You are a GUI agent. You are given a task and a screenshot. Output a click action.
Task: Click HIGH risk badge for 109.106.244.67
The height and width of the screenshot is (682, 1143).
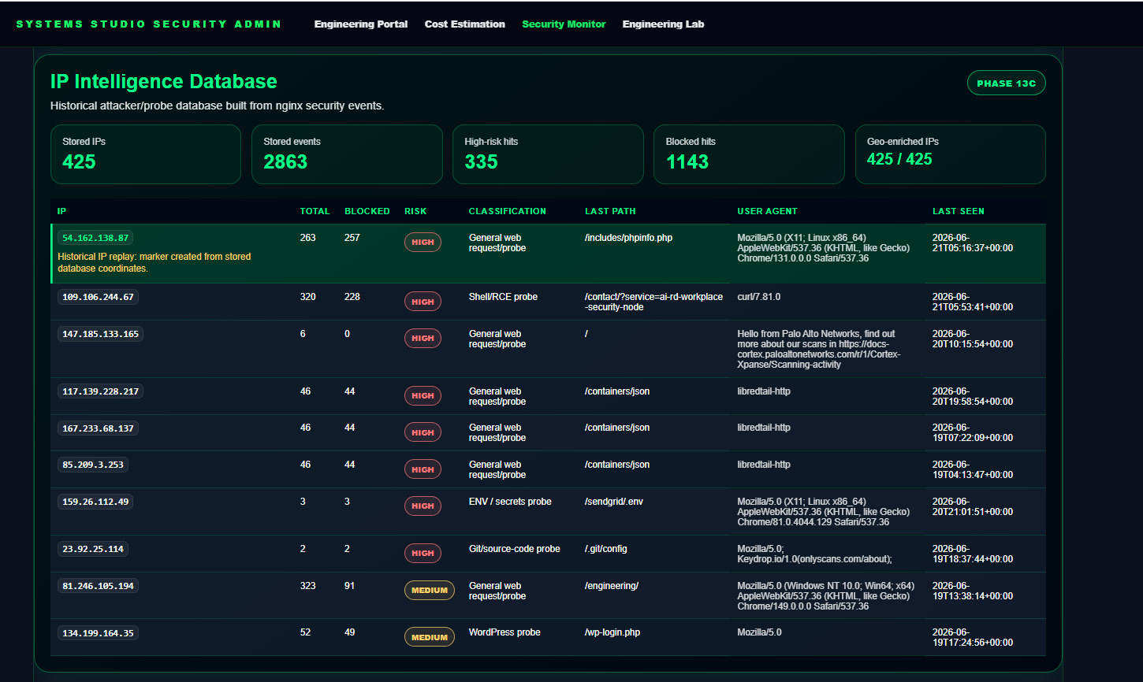[x=423, y=302]
